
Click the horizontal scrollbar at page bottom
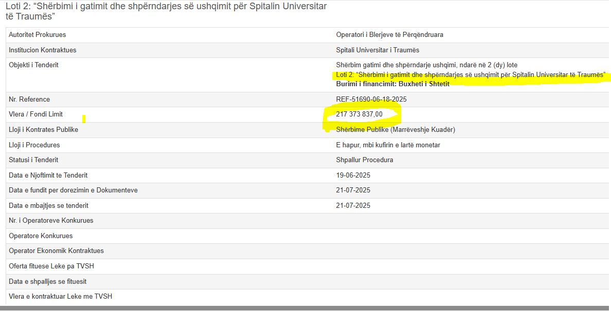(x=305, y=308)
